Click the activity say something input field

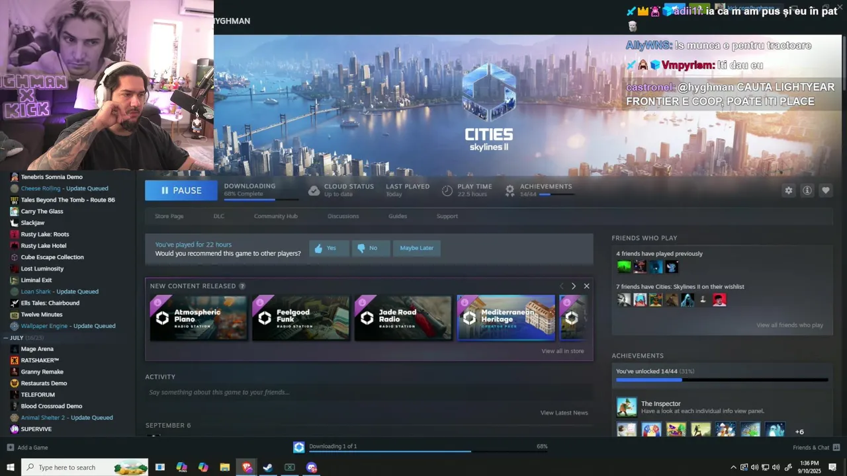(x=369, y=393)
